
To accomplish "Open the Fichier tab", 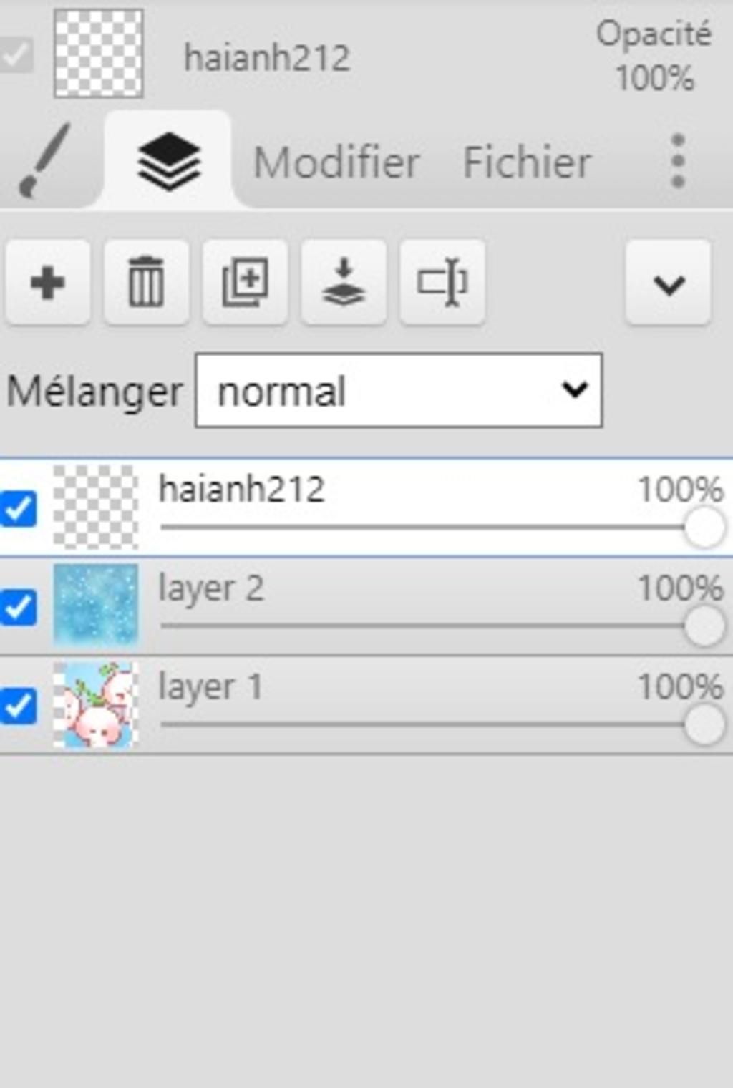I will (527, 162).
